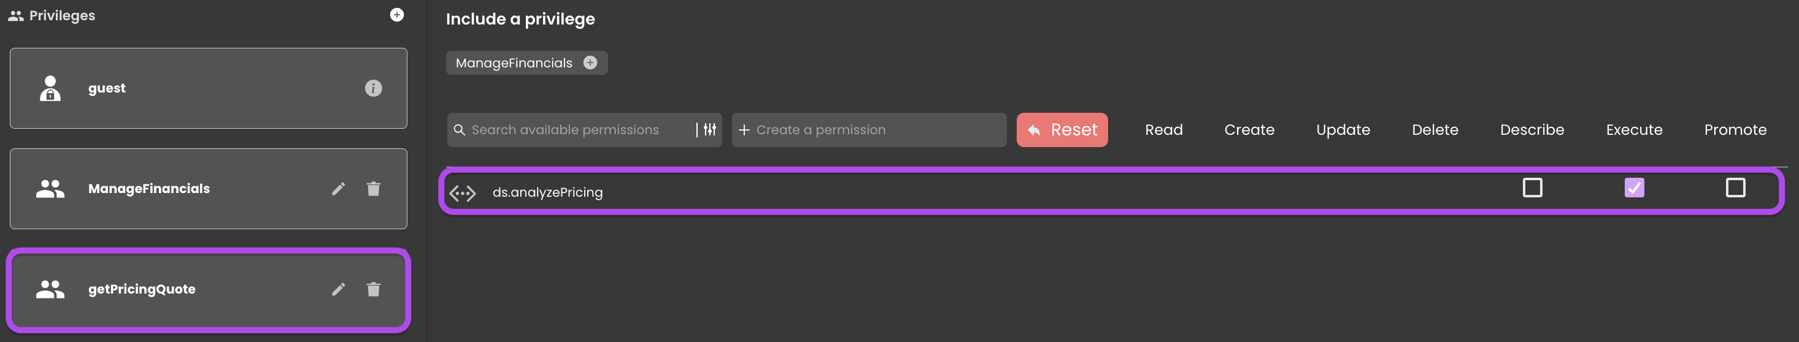This screenshot has width=1799, height=342.
Task: Enable Promote for ds.analyzePricing
Action: pyautogui.click(x=1735, y=188)
